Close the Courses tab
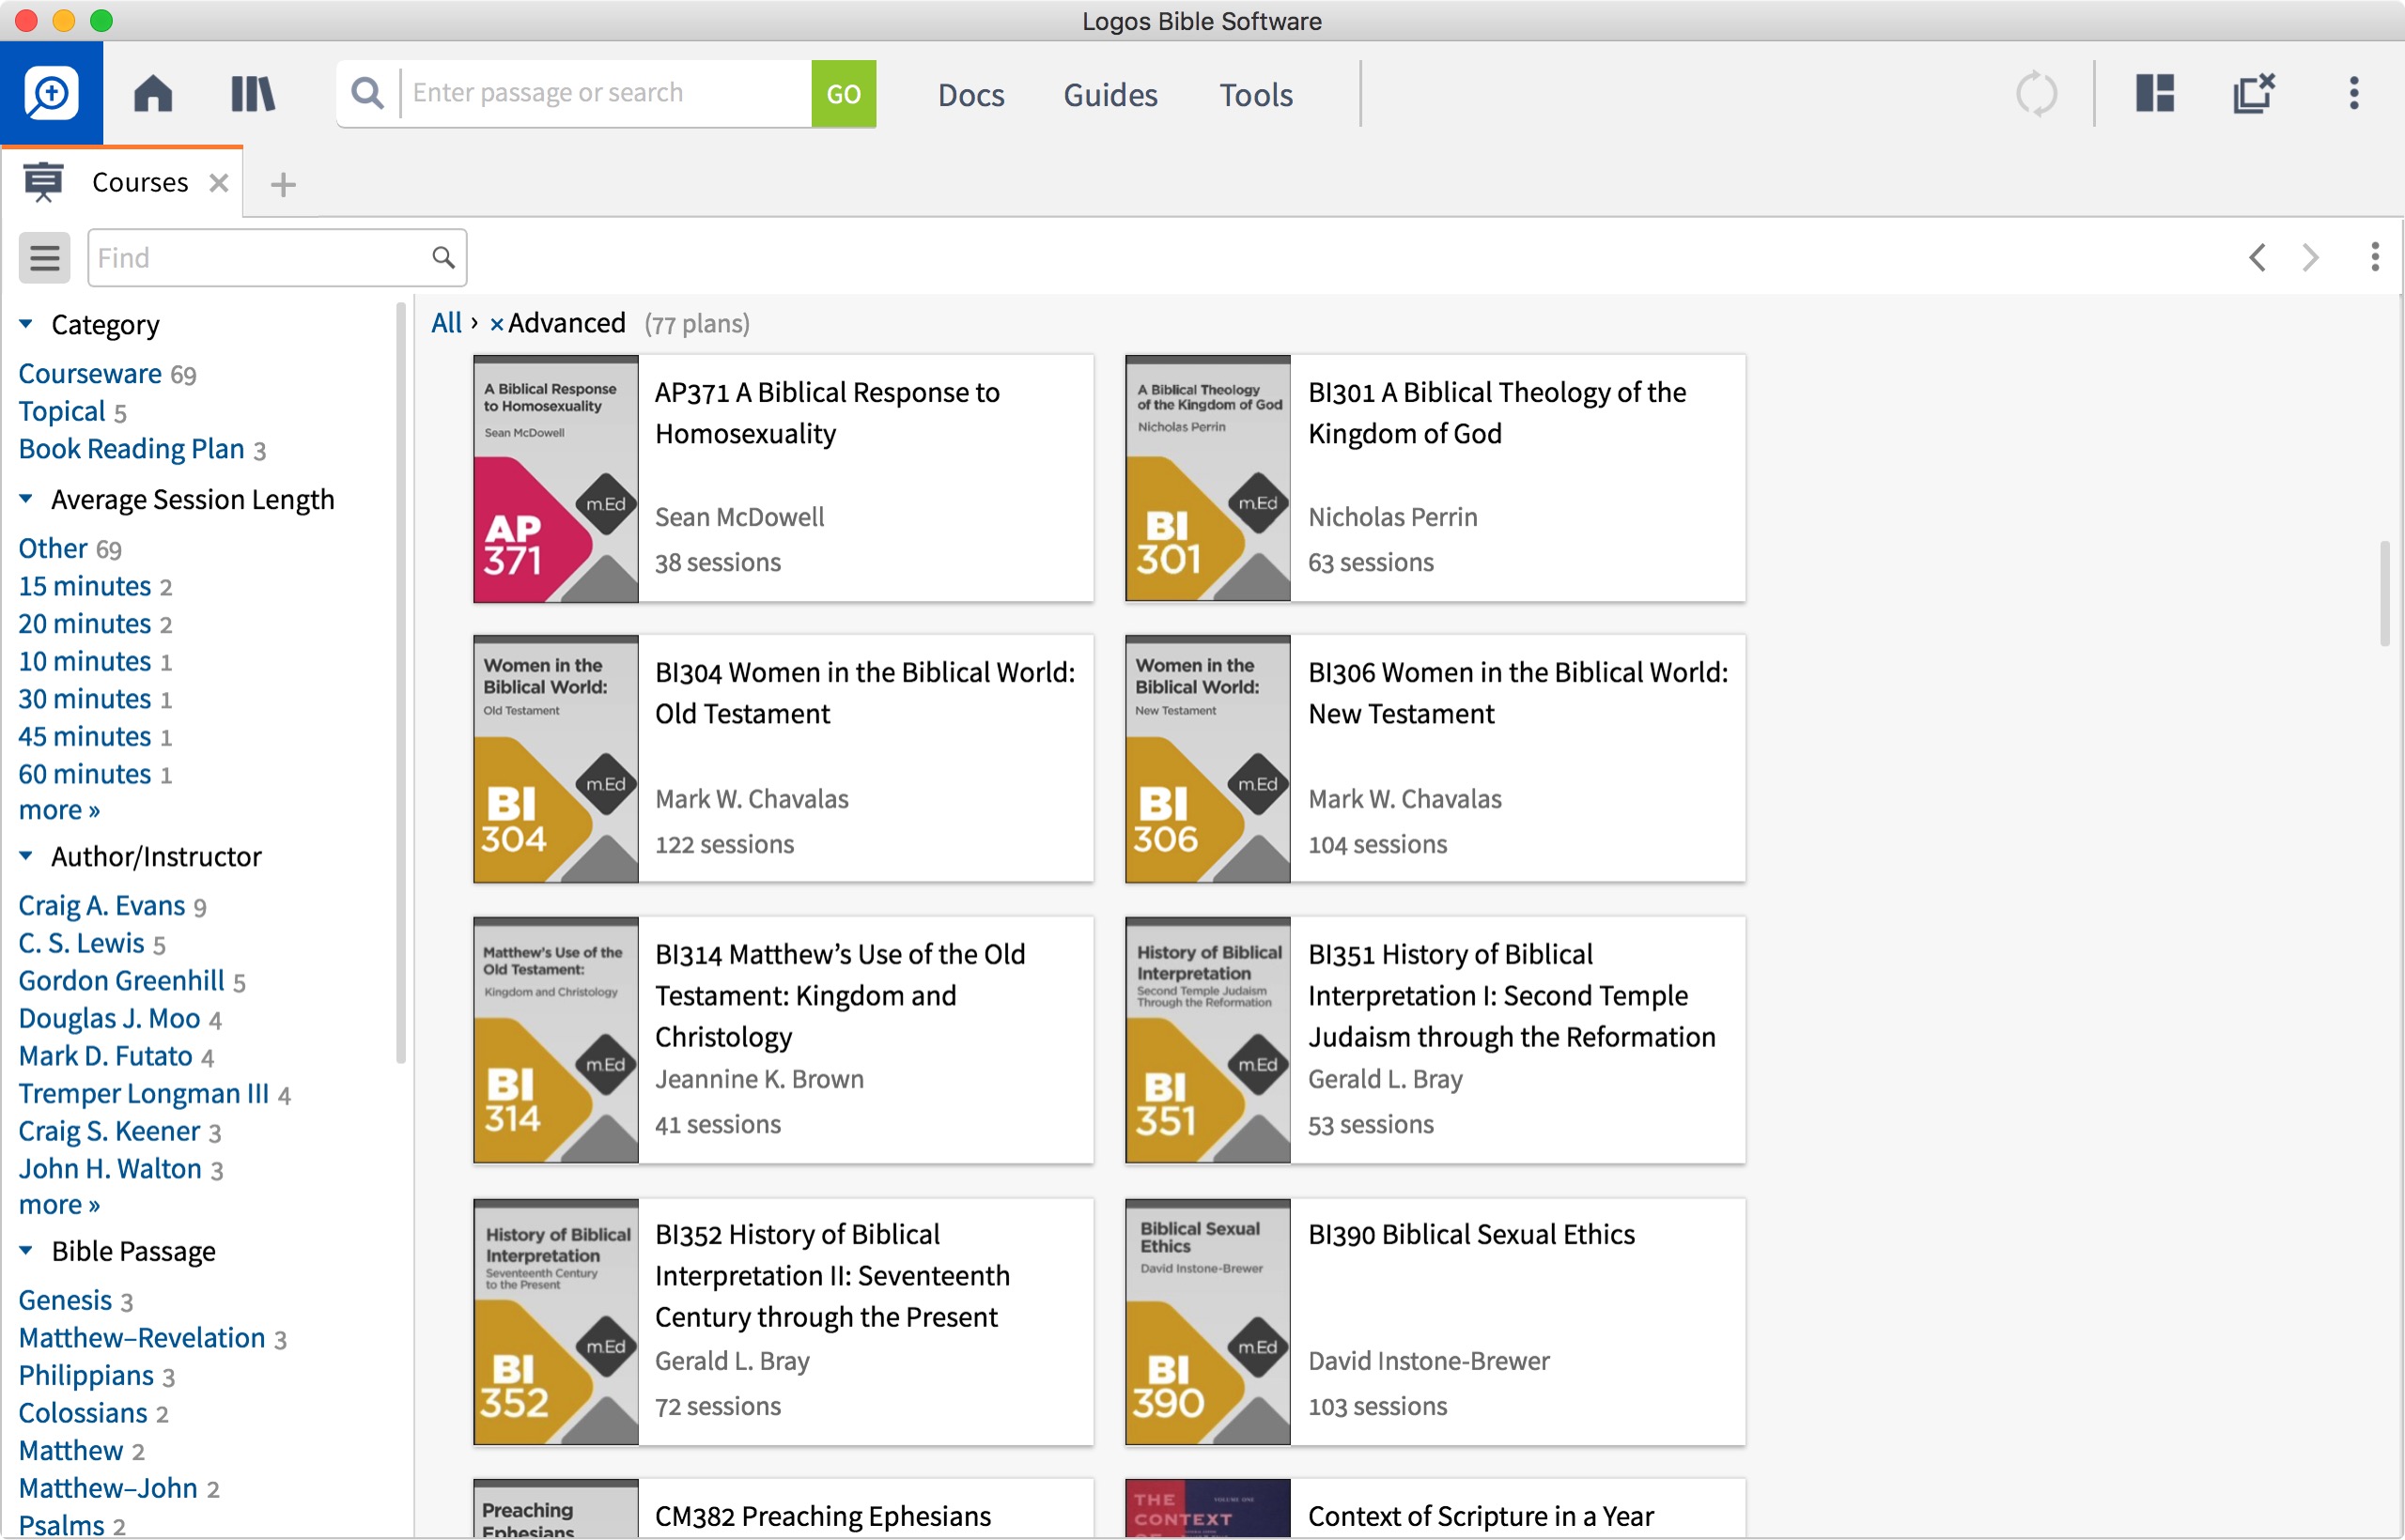The height and width of the screenshot is (1540, 2405). pos(218,183)
